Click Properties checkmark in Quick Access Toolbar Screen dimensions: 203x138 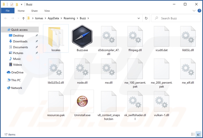tap(12, 4)
